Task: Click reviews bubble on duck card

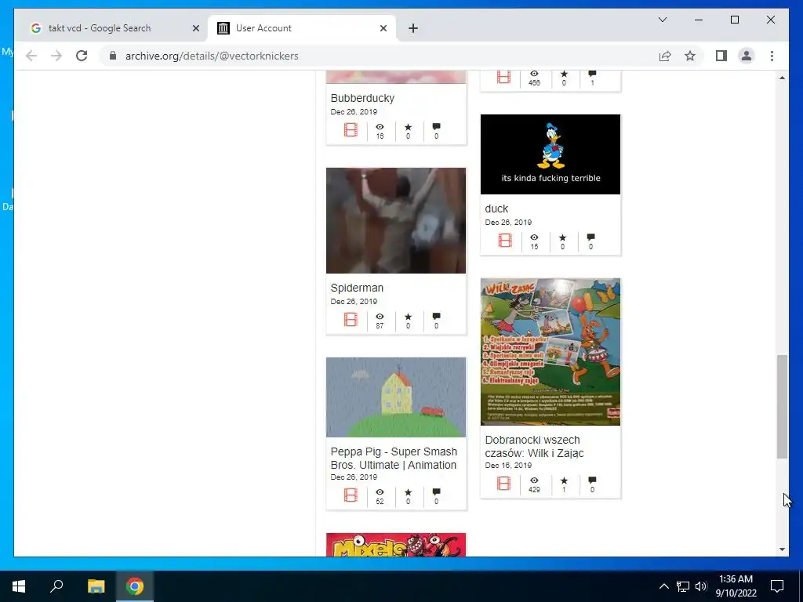Action: coord(591,237)
